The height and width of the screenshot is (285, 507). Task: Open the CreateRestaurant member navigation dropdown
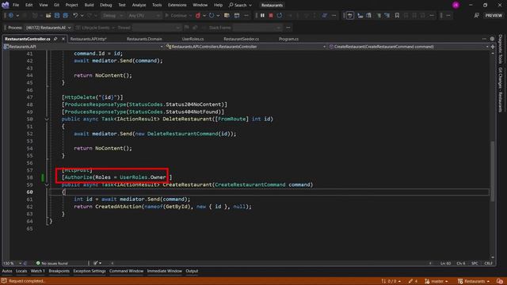pyautogui.click(x=409, y=47)
